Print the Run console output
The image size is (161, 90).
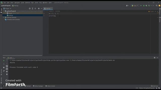[7, 71]
